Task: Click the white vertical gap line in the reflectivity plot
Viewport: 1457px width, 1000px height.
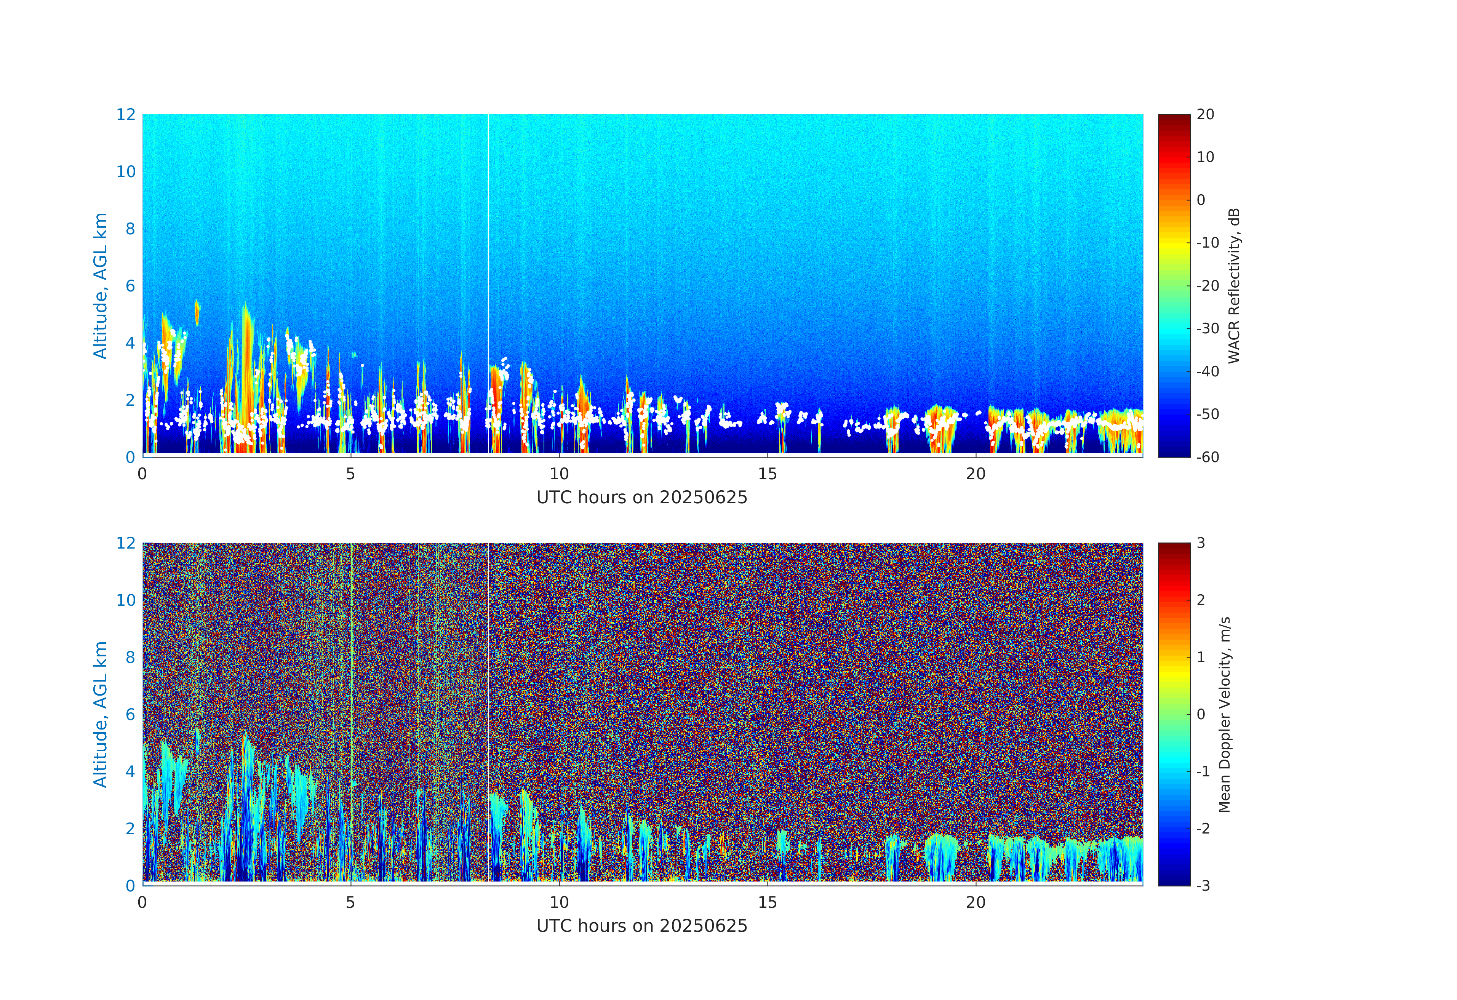Action: click(488, 251)
